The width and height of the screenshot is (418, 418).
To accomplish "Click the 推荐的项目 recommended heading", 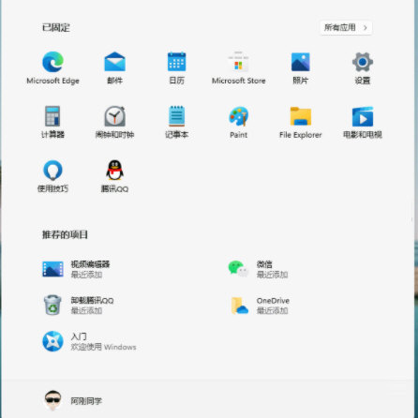I will click(65, 234).
